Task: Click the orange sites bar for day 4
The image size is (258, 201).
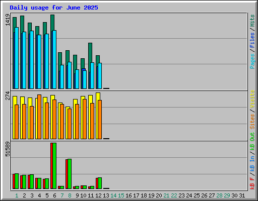Action: [39, 117]
